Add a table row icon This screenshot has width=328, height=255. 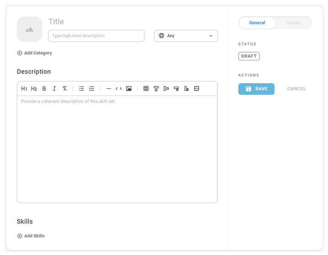coord(156,89)
